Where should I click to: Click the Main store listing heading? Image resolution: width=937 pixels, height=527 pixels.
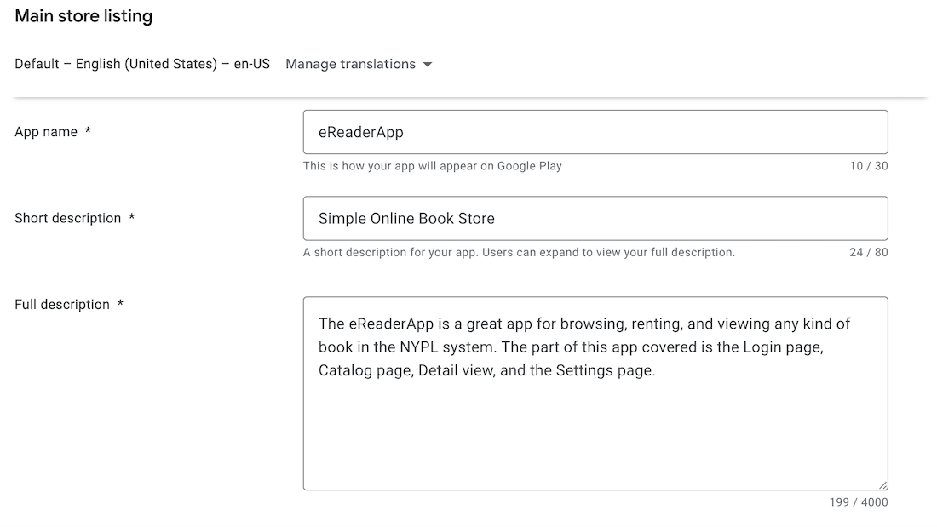coord(83,16)
